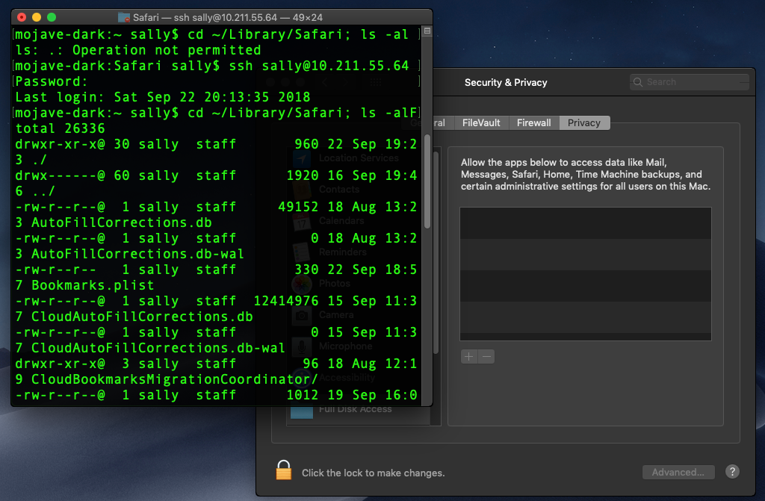The width and height of the screenshot is (765, 501).
Task: Open help with the question mark button
Action: click(x=732, y=472)
